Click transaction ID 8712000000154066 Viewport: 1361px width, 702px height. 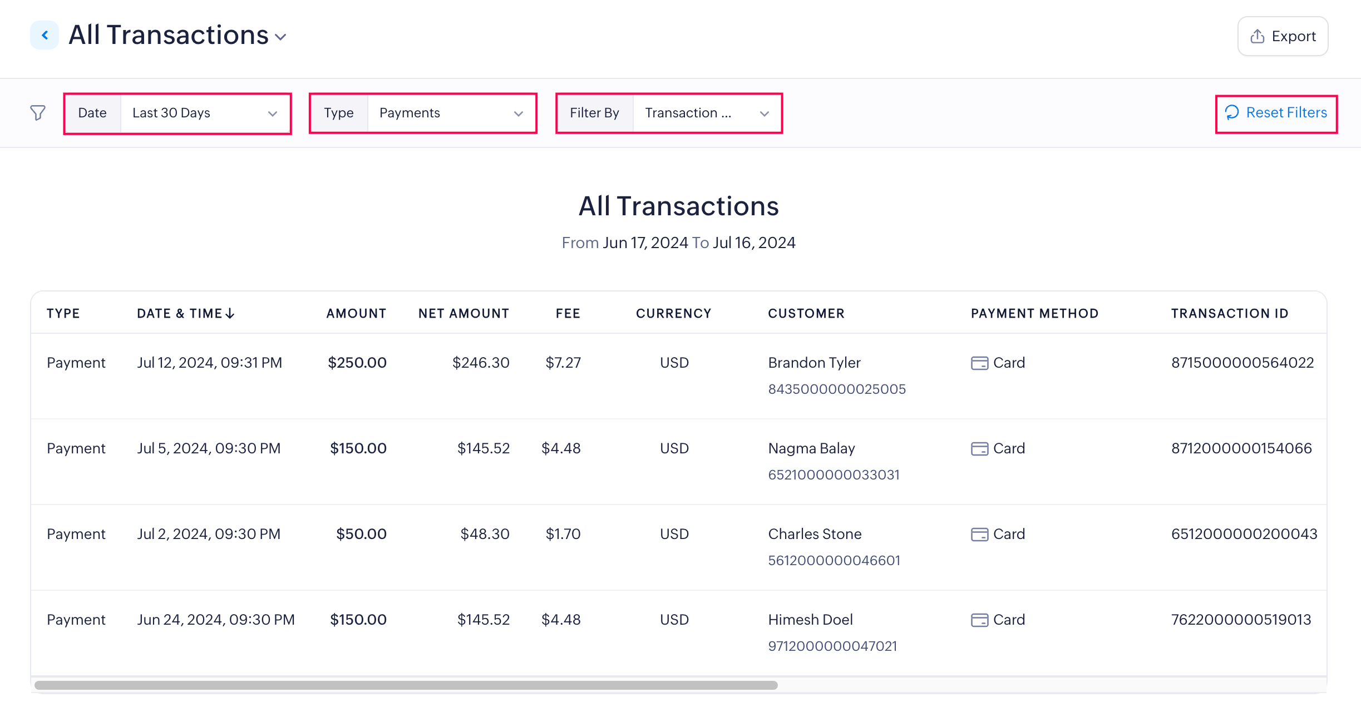1241,448
